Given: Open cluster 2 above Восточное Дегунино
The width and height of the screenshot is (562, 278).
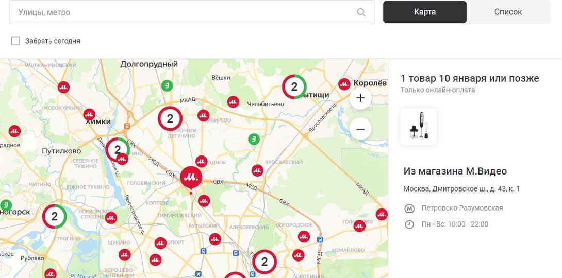Looking at the screenshot, I should pyautogui.click(x=170, y=118).
